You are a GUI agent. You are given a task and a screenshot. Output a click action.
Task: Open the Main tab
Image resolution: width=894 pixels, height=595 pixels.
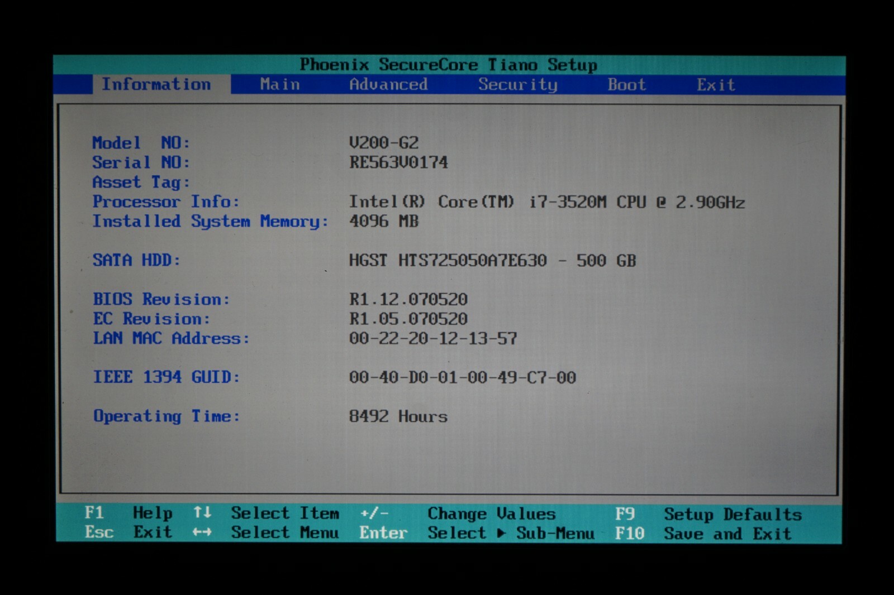280,84
